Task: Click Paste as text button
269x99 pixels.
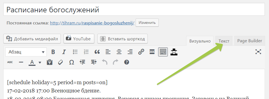Action: click(x=50, y=62)
